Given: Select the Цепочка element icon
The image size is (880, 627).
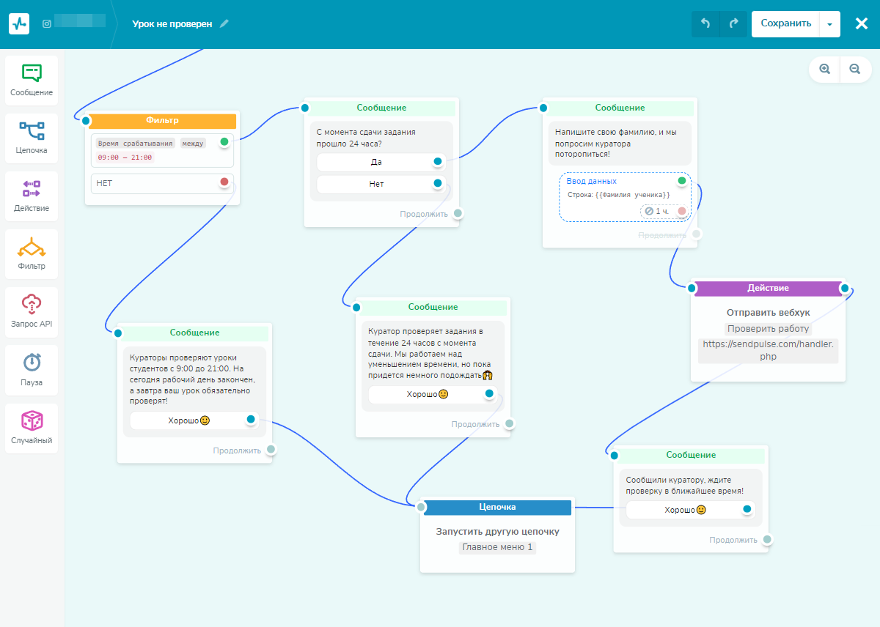Looking at the screenshot, I should click(x=32, y=138).
